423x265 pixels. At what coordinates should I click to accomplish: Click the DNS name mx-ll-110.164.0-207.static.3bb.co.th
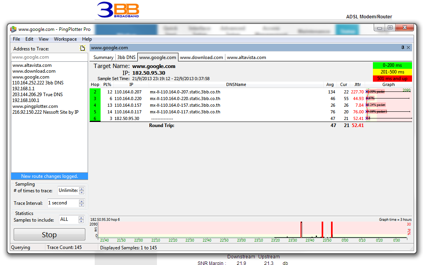(185, 92)
